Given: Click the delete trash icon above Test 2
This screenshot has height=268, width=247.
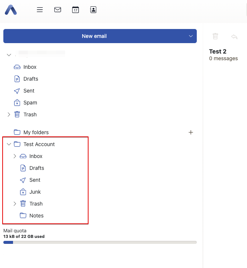Looking at the screenshot, I should click(215, 36).
